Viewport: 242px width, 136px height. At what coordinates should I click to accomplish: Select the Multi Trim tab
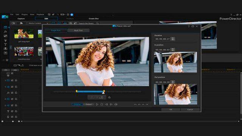coord(78,30)
